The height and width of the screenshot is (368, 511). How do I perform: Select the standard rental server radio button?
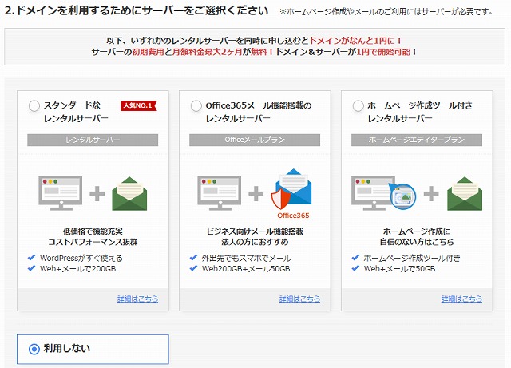click(34, 106)
